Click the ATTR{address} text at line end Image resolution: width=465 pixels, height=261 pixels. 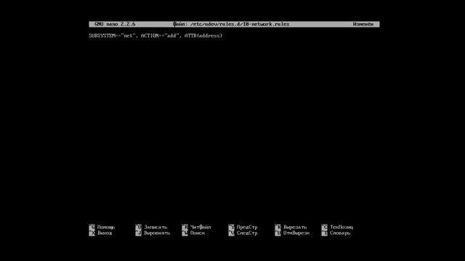coord(203,36)
